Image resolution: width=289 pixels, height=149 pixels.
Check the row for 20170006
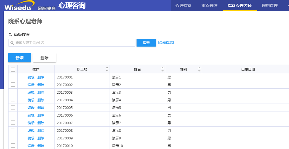13,115
